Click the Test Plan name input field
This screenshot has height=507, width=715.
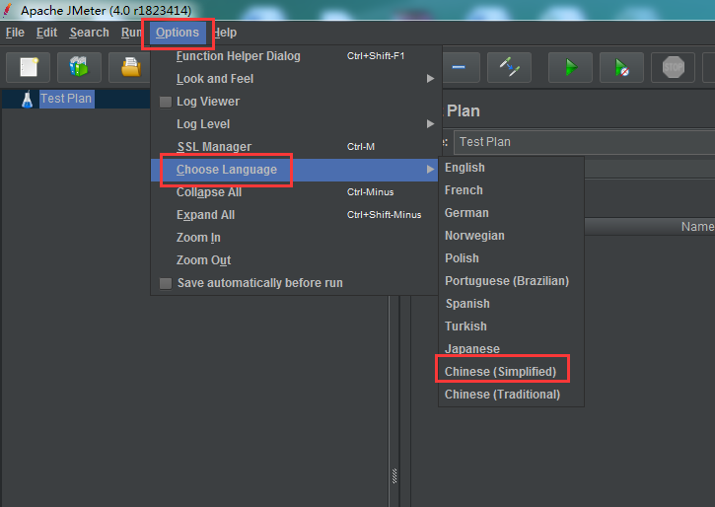pos(584,142)
